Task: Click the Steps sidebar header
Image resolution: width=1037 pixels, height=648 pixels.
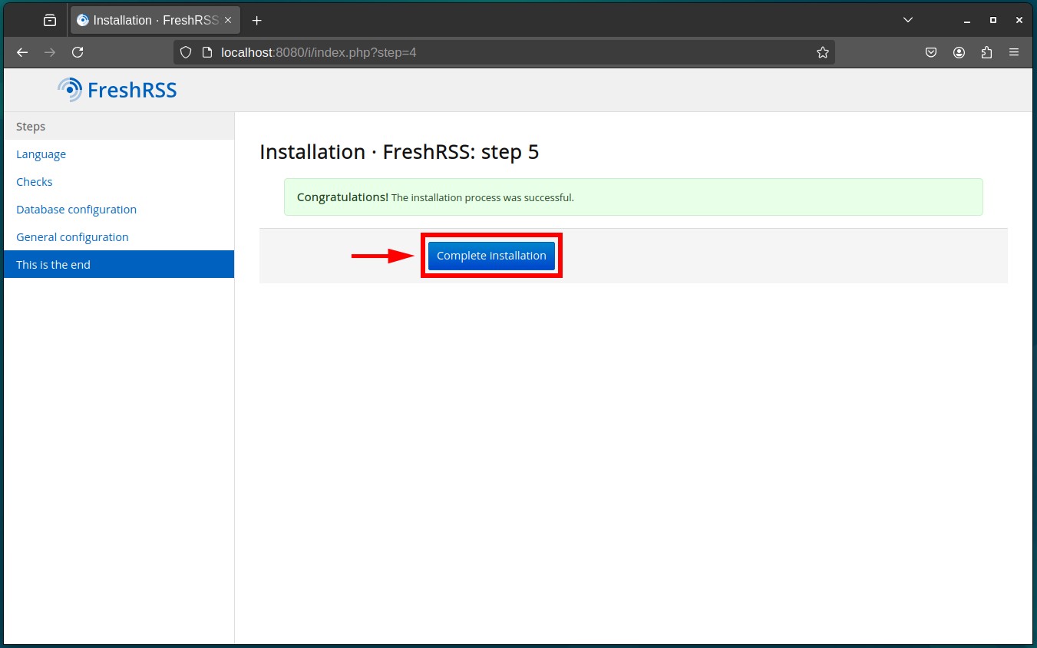Action: click(119, 126)
